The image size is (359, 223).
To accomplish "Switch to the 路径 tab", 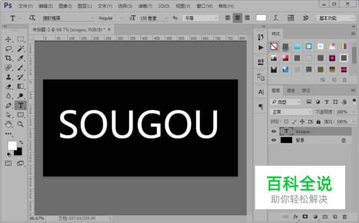I will (306, 90).
